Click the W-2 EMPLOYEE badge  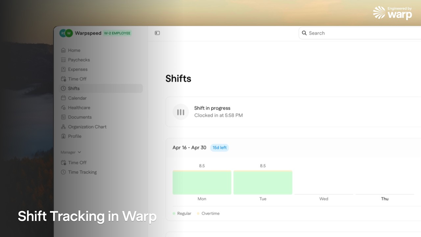coord(117,33)
